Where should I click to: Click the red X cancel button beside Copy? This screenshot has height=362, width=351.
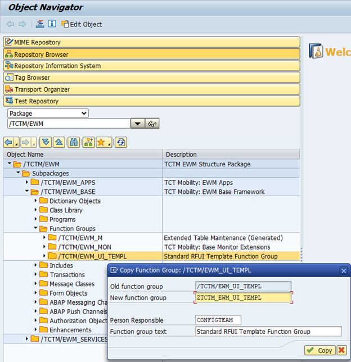coord(341,350)
